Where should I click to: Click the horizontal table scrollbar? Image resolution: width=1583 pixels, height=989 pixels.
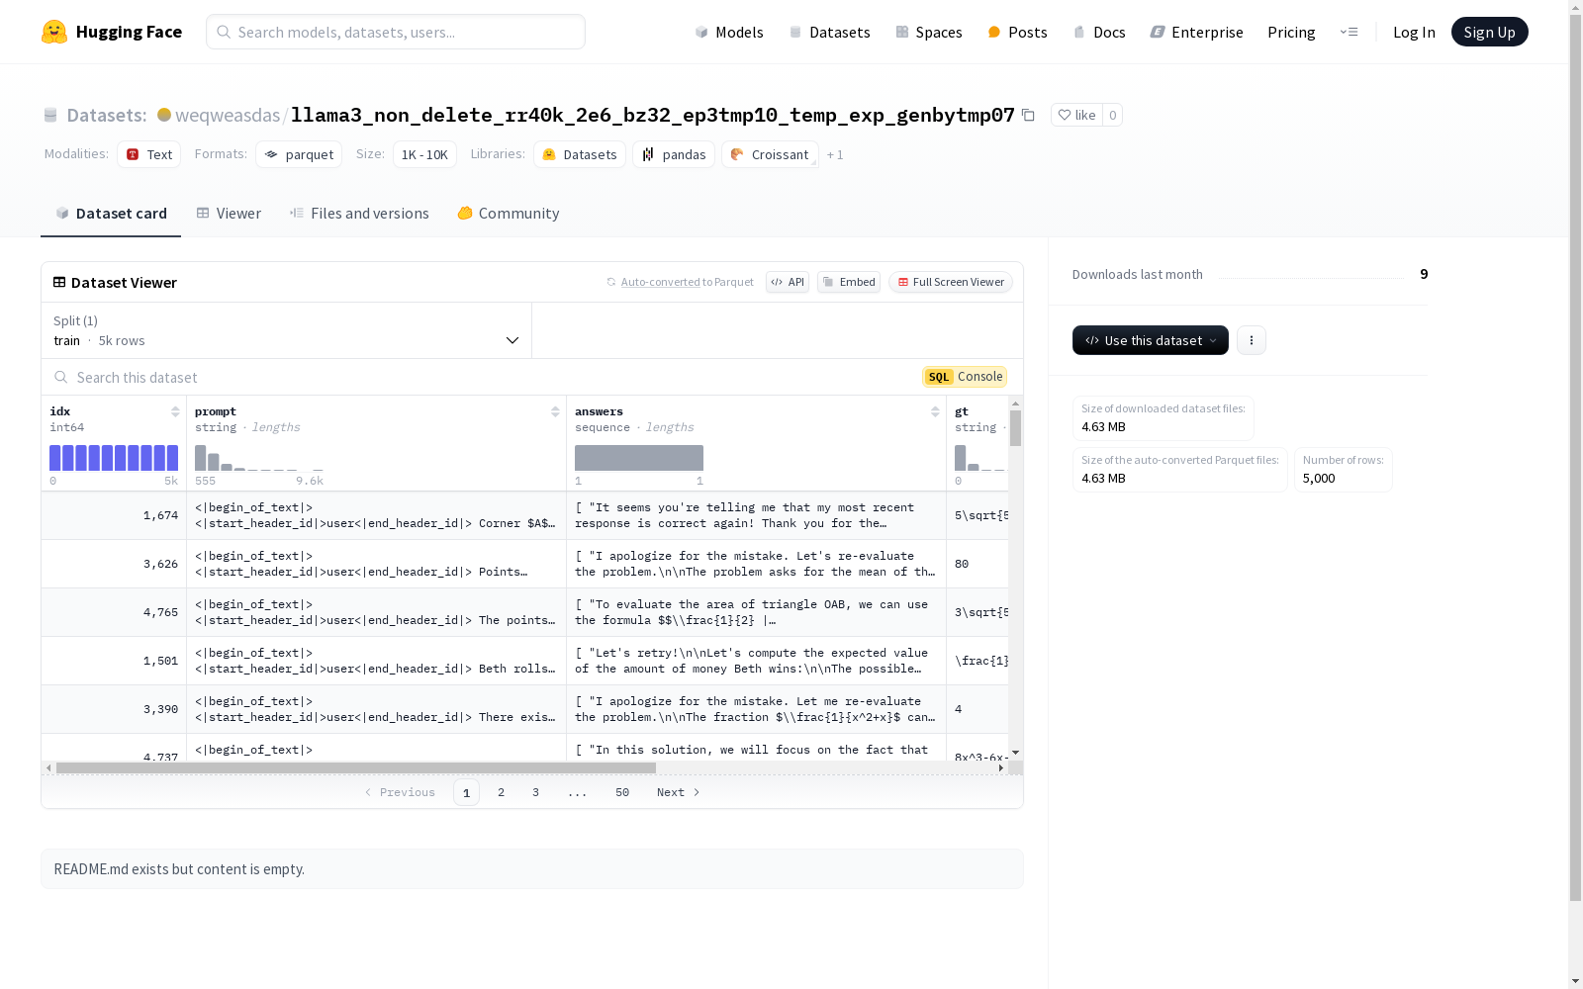356,767
